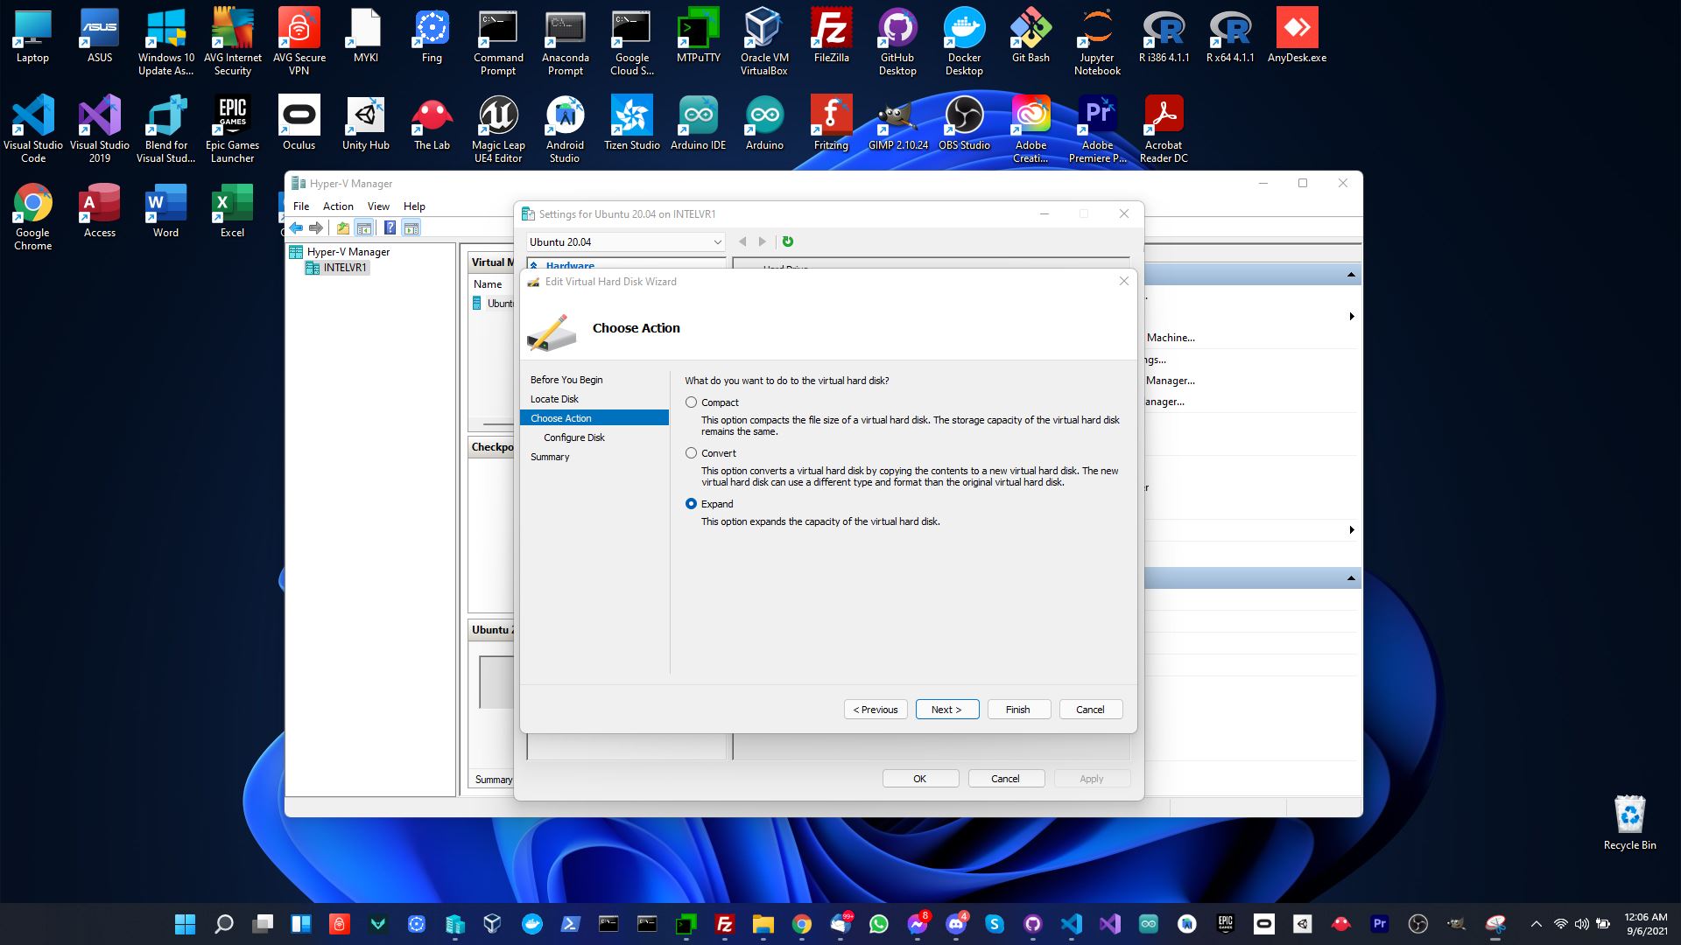Viewport: 1681px width, 945px height.
Task: Collapse the lower Actions pane section header
Action: click(1351, 578)
